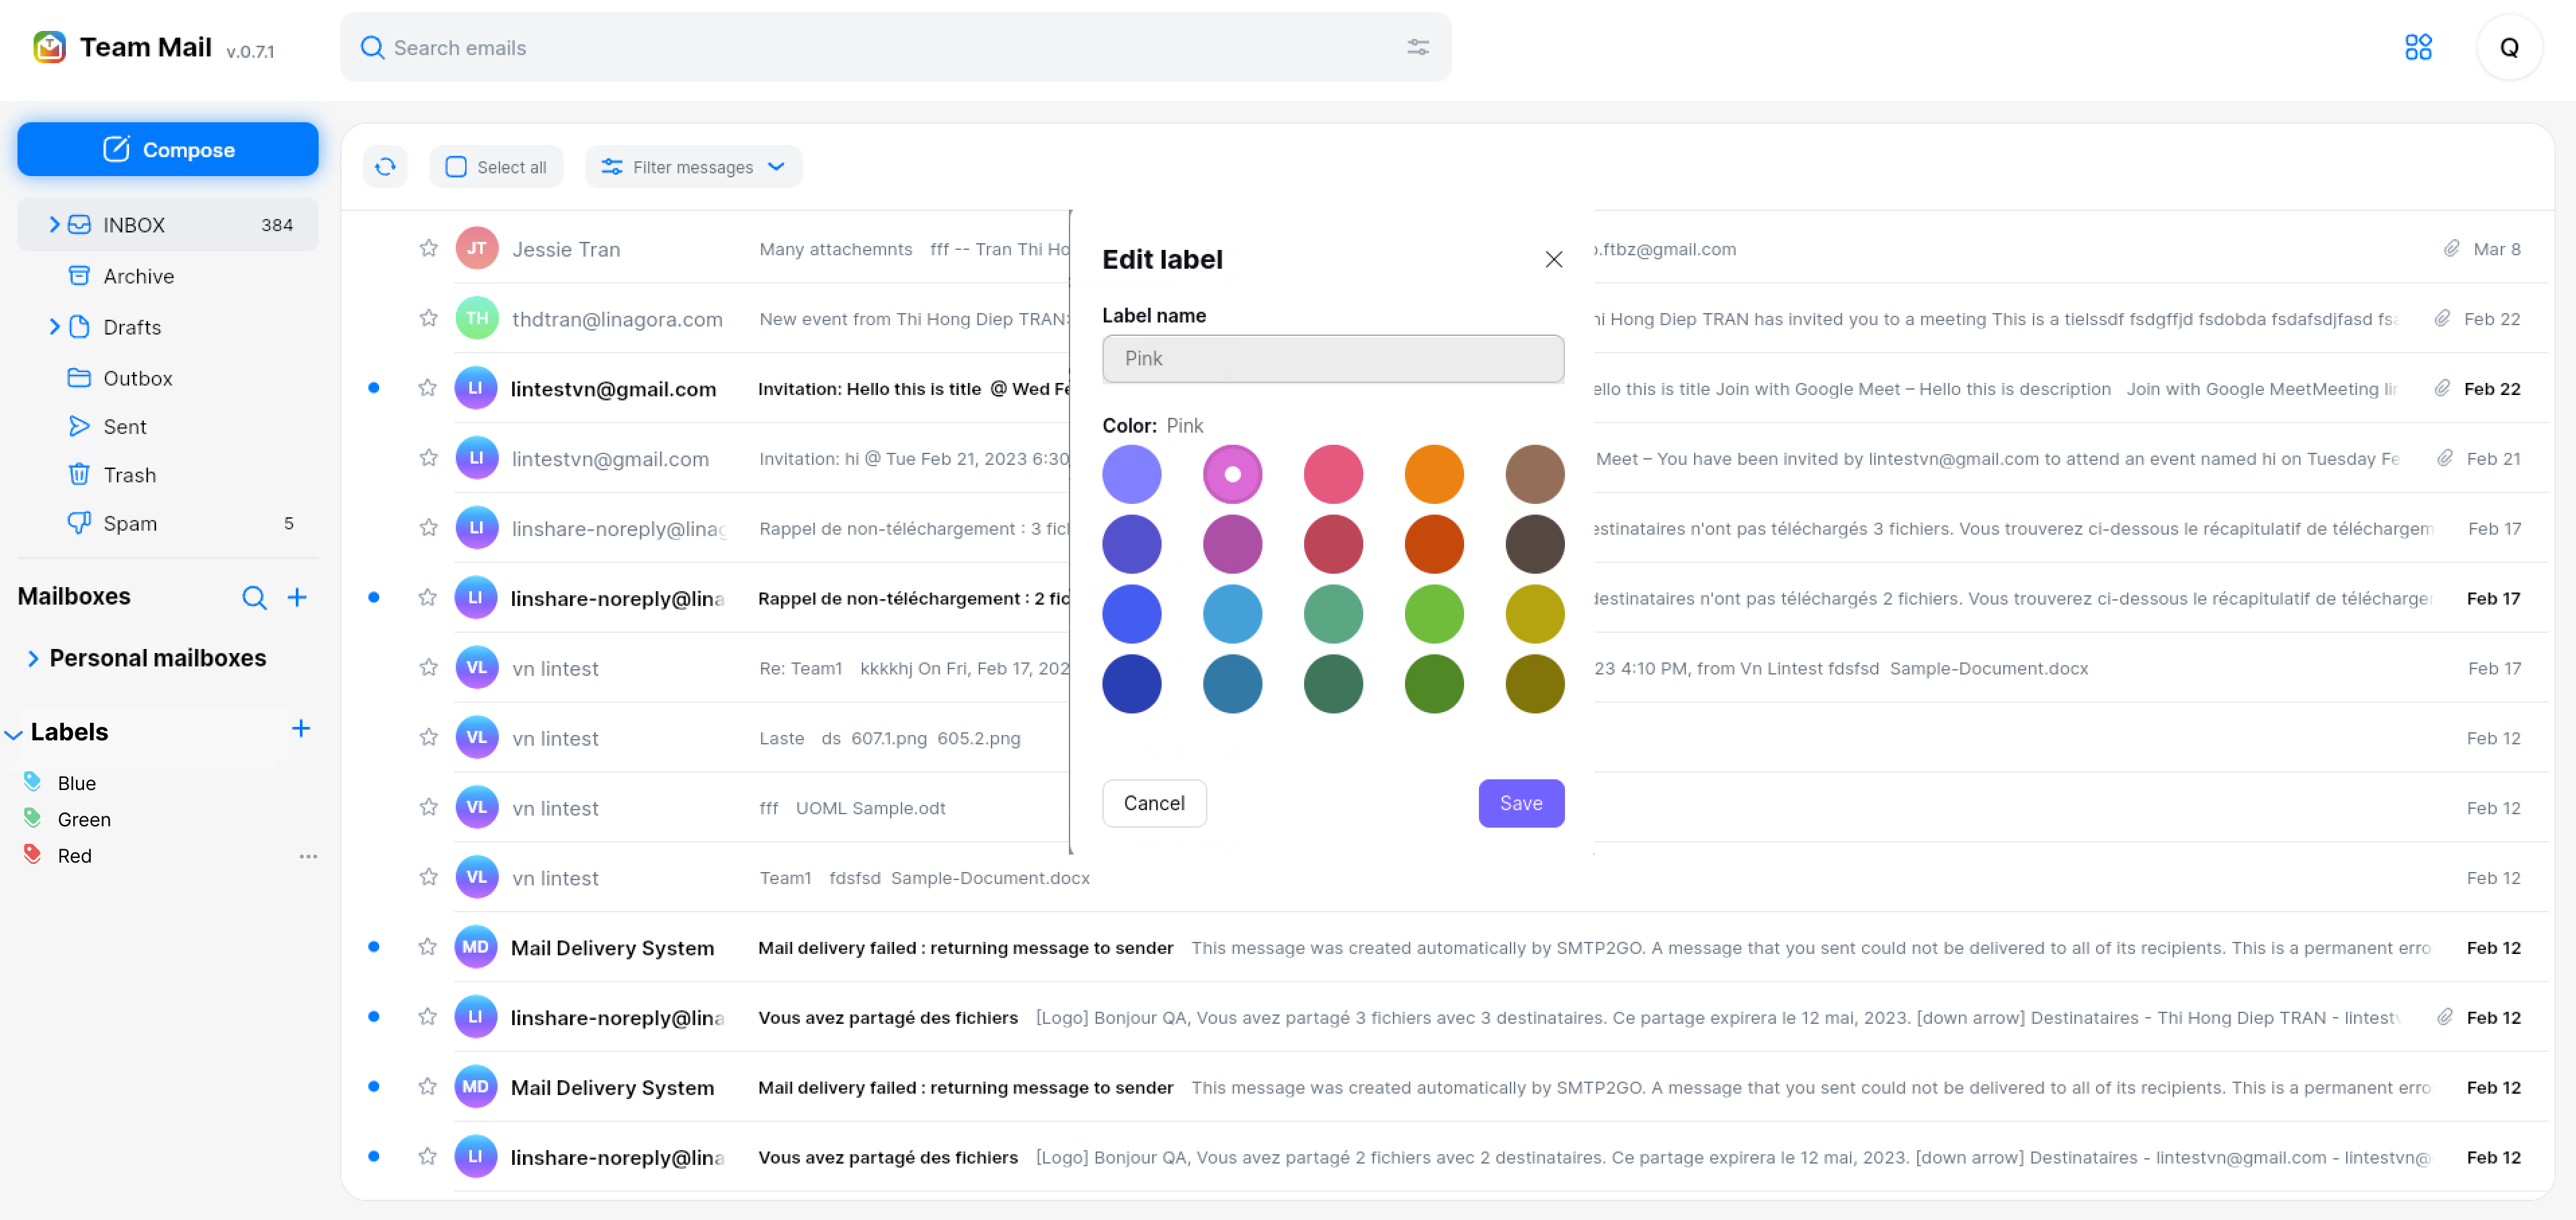Save the edited label
The width and height of the screenshot is (2576, 1220).
(1520, 803)
